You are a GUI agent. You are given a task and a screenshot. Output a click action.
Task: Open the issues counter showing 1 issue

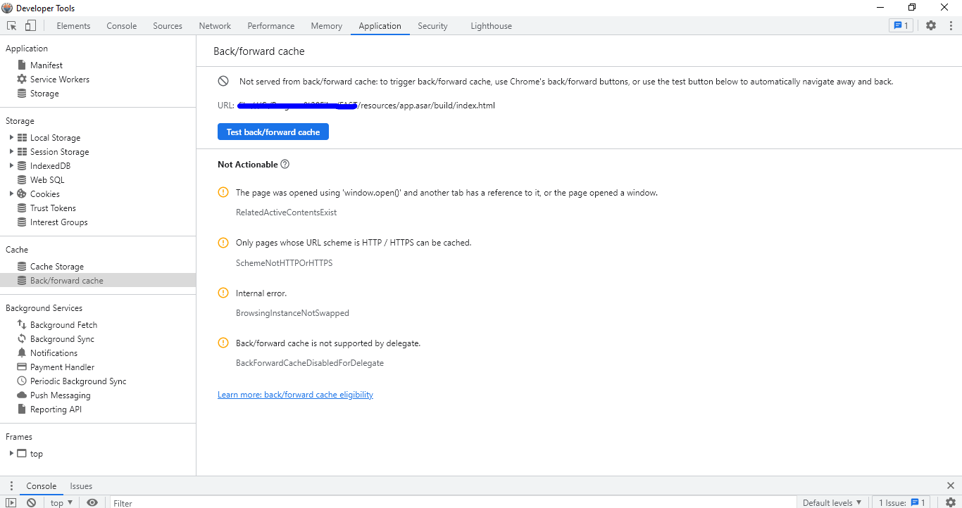pos(901,25)
